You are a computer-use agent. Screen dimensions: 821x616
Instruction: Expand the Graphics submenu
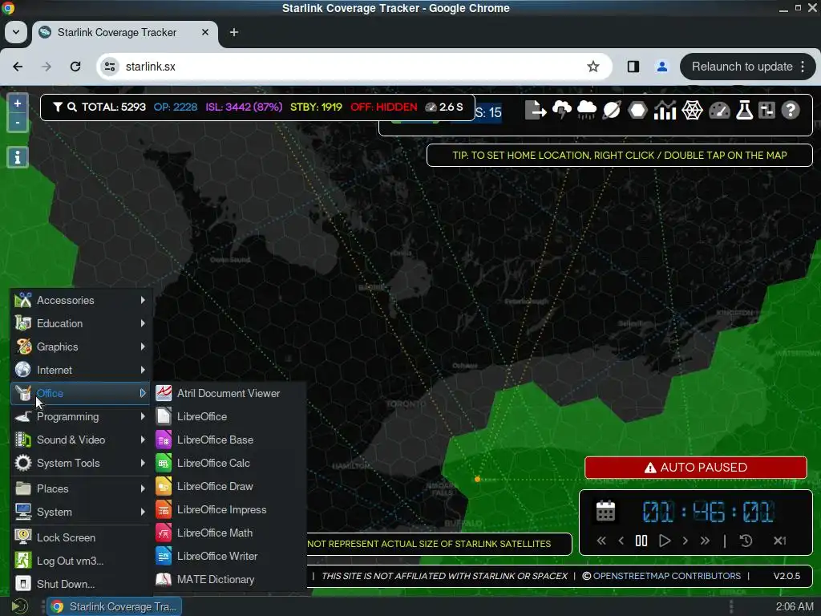point(81,346)
